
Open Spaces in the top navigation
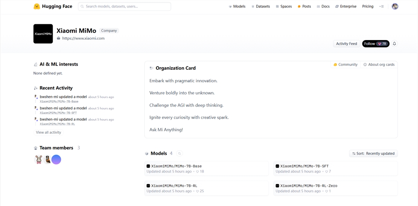click(284, 6)
